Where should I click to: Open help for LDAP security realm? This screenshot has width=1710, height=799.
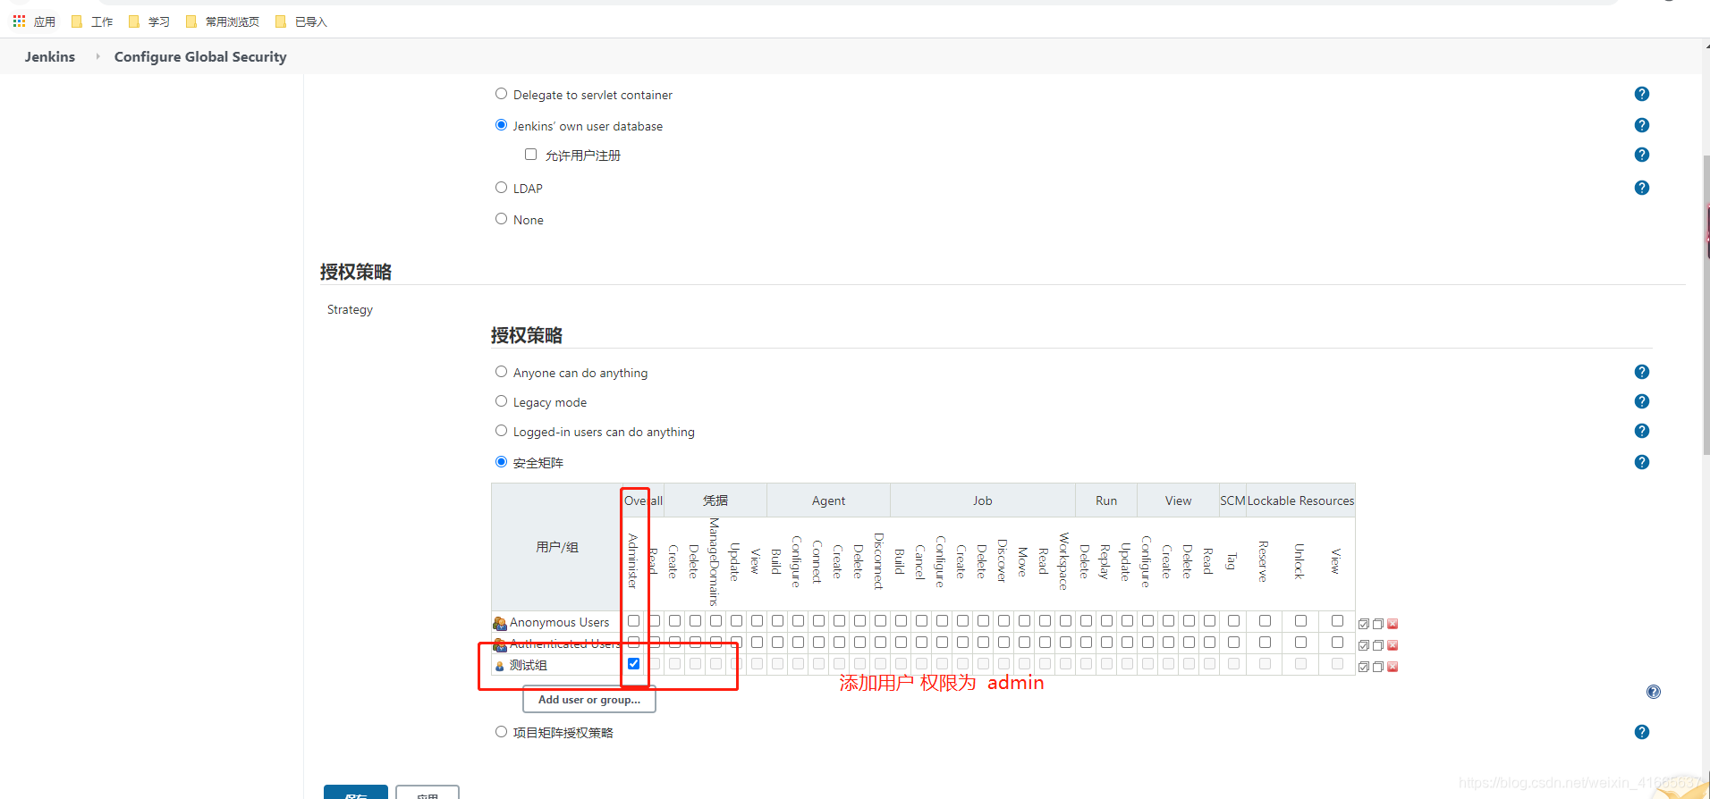click(1641, 188)
